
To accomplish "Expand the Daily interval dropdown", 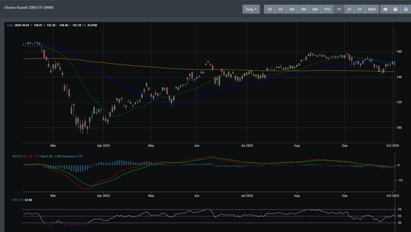I will pos(251,9).
